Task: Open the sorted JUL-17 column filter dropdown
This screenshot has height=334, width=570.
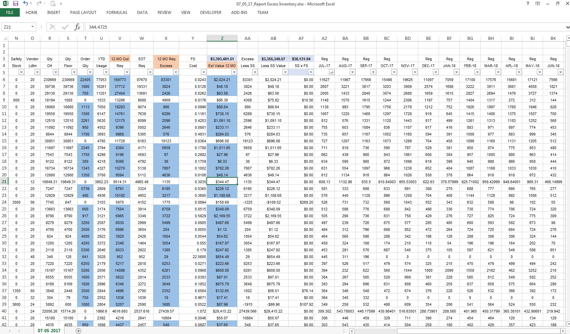Action: coord(332,72)
